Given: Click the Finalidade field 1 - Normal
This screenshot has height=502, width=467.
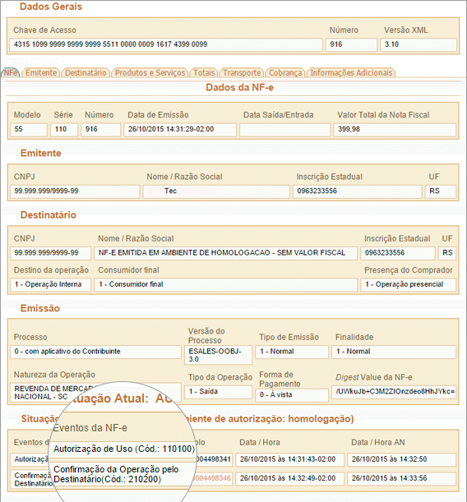Looking at the screenshot, I should (x=394, y=352).
